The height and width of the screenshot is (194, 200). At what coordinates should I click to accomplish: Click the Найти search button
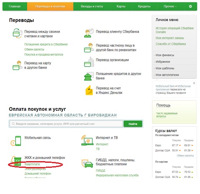133,124
